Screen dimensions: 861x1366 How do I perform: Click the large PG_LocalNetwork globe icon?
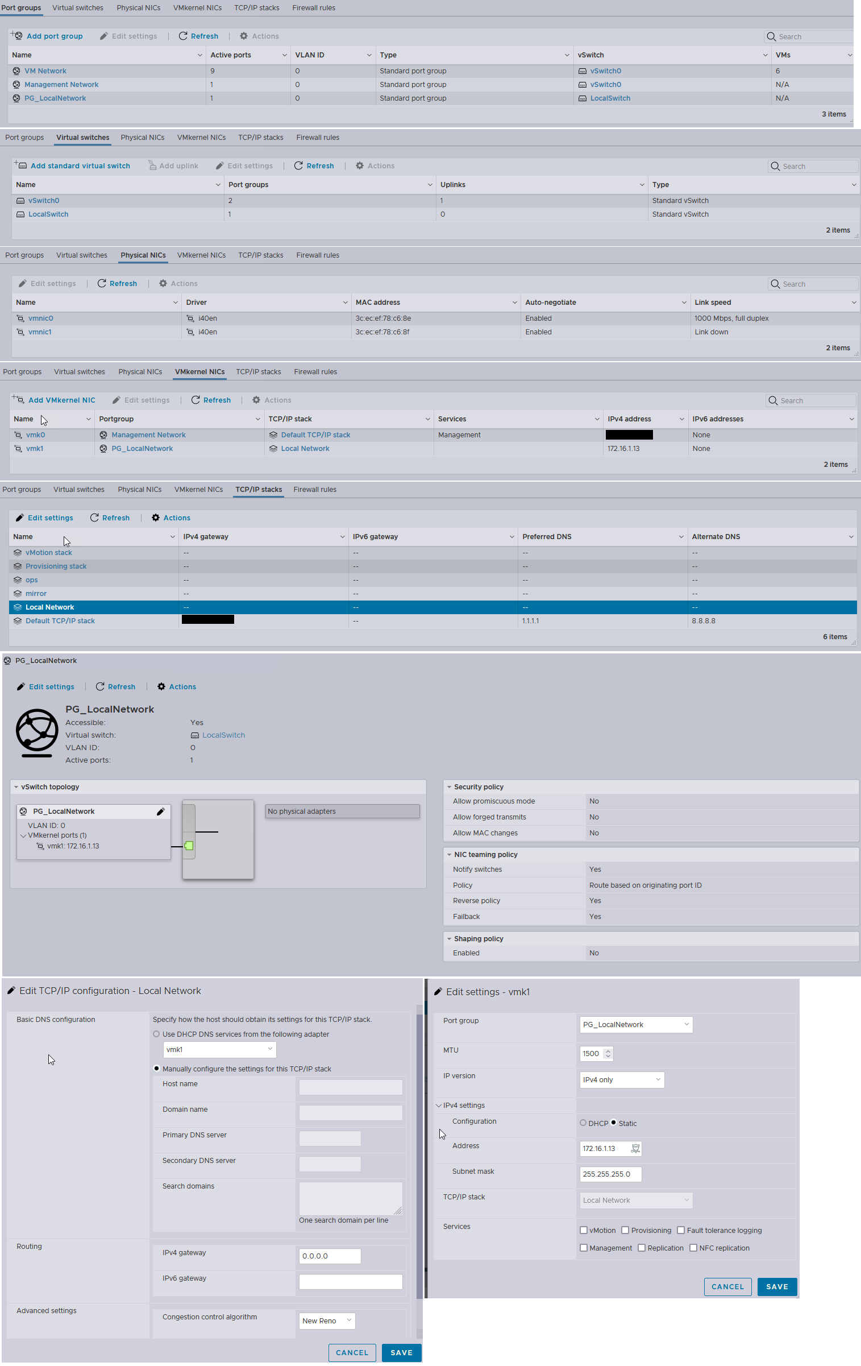click(x=37, y=732)
